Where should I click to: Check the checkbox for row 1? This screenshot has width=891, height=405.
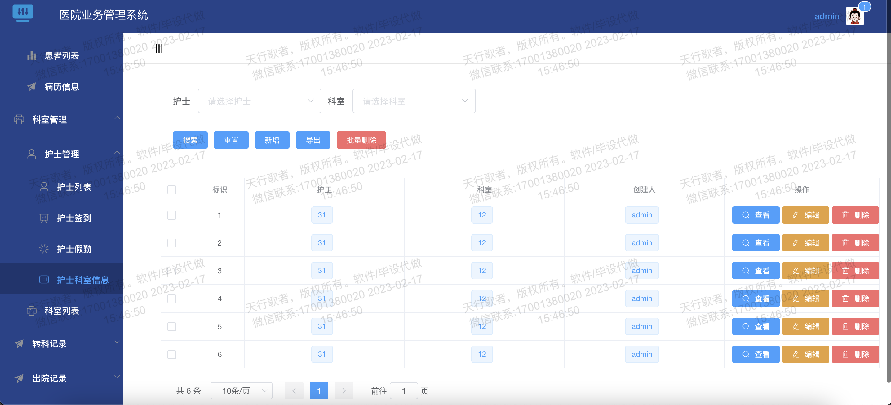(x=171, y=215)
